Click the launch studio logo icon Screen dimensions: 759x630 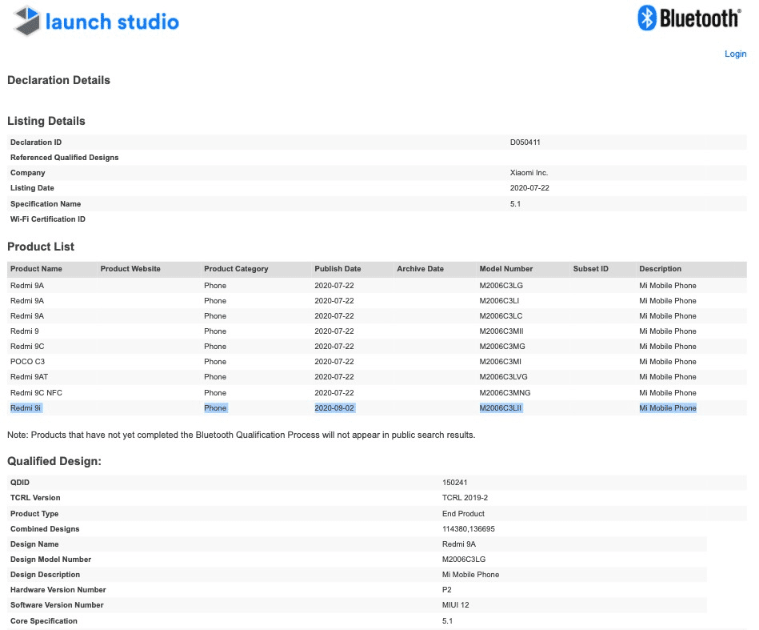tap(26, 20)
